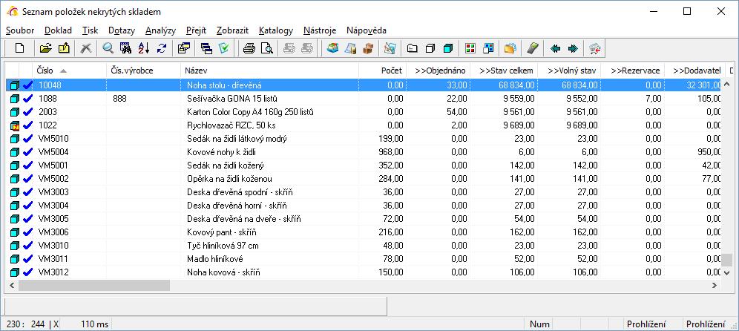Open print preview icon
Viewport: 739px width, 331px height.
tap(267, 48)
